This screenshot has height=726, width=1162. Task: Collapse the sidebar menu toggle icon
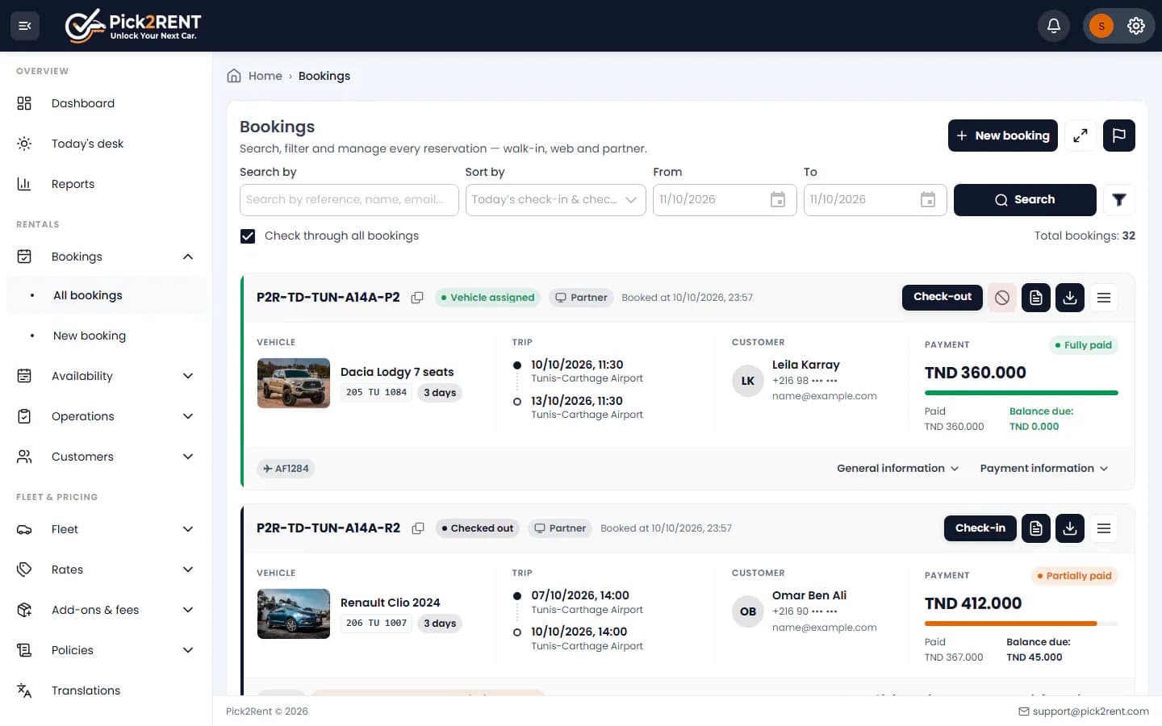(x=25, y=26)
